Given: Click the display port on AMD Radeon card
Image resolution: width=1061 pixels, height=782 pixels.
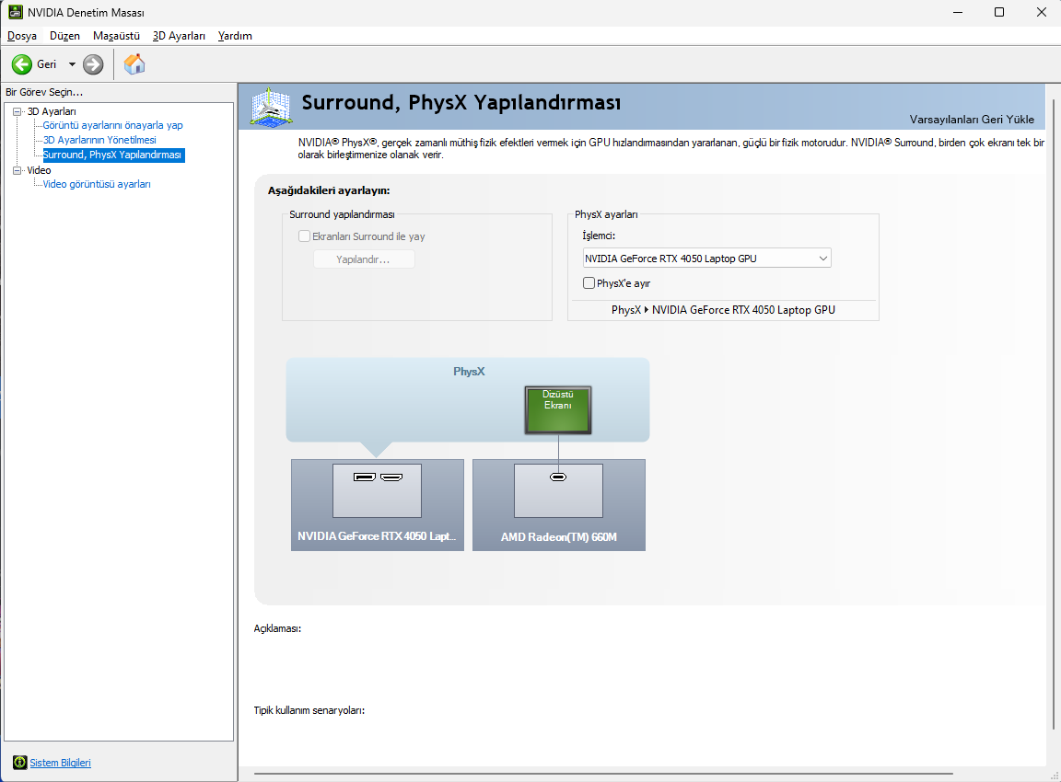Looking at the screenshot, I should [558, 477].
